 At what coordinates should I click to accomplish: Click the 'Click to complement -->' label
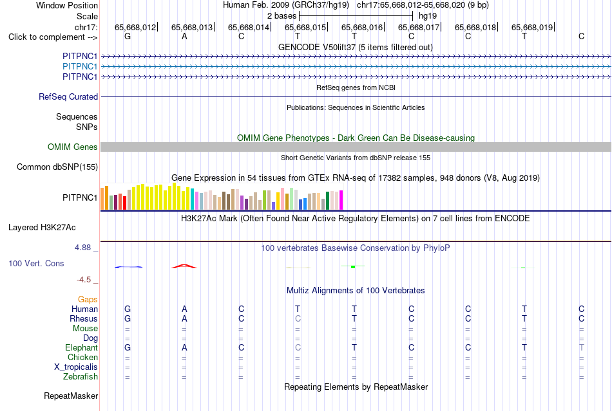(x=53, y=37)
